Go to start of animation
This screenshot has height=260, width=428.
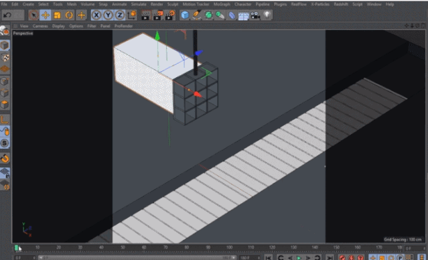click(x=269, y=257)
